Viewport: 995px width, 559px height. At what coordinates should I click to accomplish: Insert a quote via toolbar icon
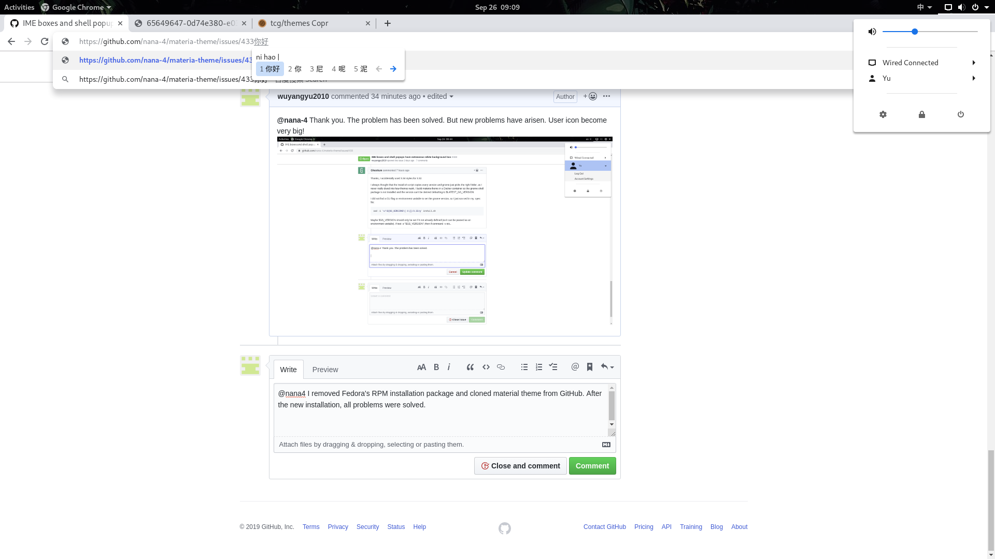pyautogui.click(x=470, y=367)
